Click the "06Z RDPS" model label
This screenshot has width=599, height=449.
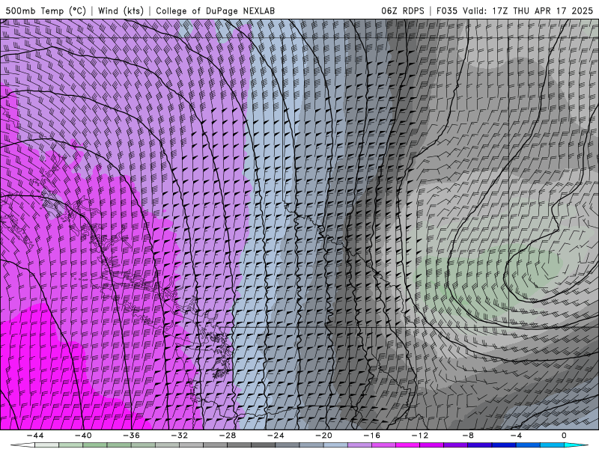click(x=403, y=11)
